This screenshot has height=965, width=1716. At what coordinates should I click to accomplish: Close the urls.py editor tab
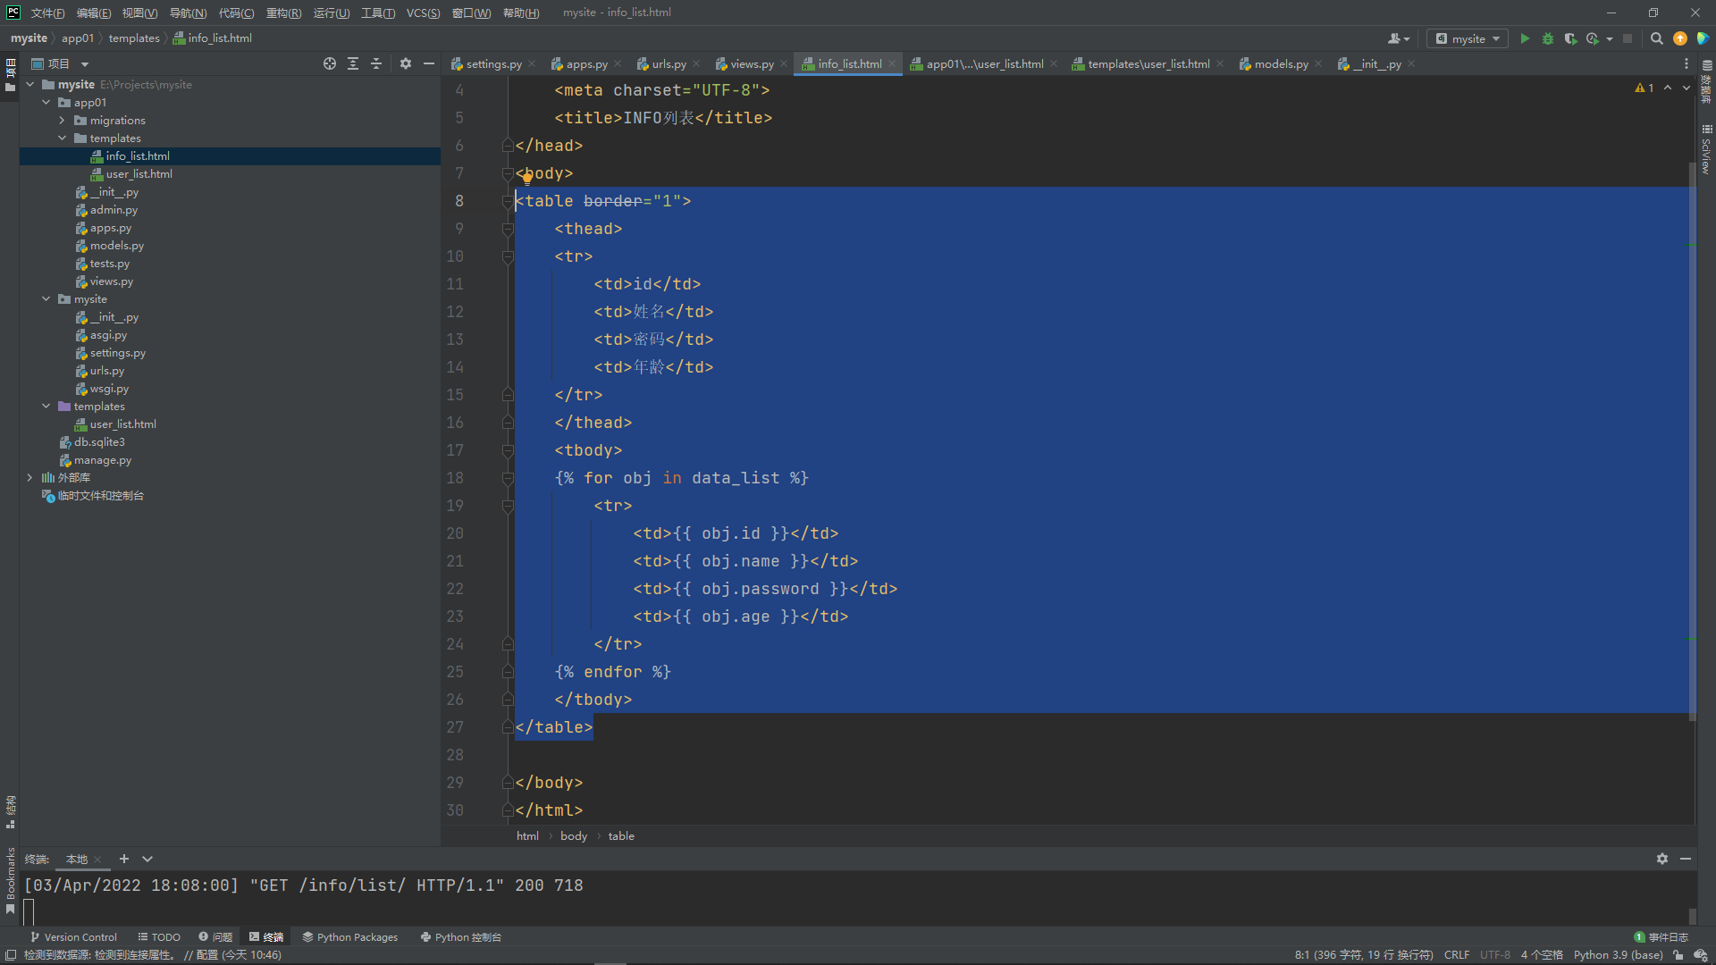[696, 64]
